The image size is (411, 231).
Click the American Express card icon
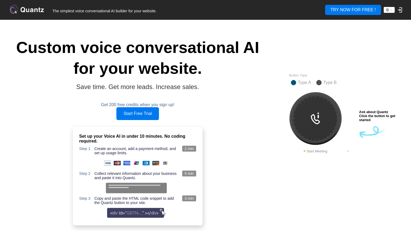tap(127, 163)
